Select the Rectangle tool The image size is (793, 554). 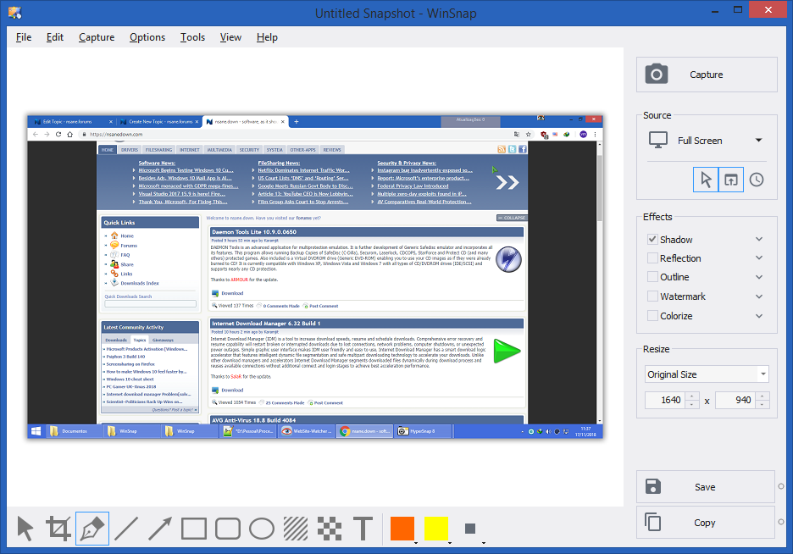point(194,529)
